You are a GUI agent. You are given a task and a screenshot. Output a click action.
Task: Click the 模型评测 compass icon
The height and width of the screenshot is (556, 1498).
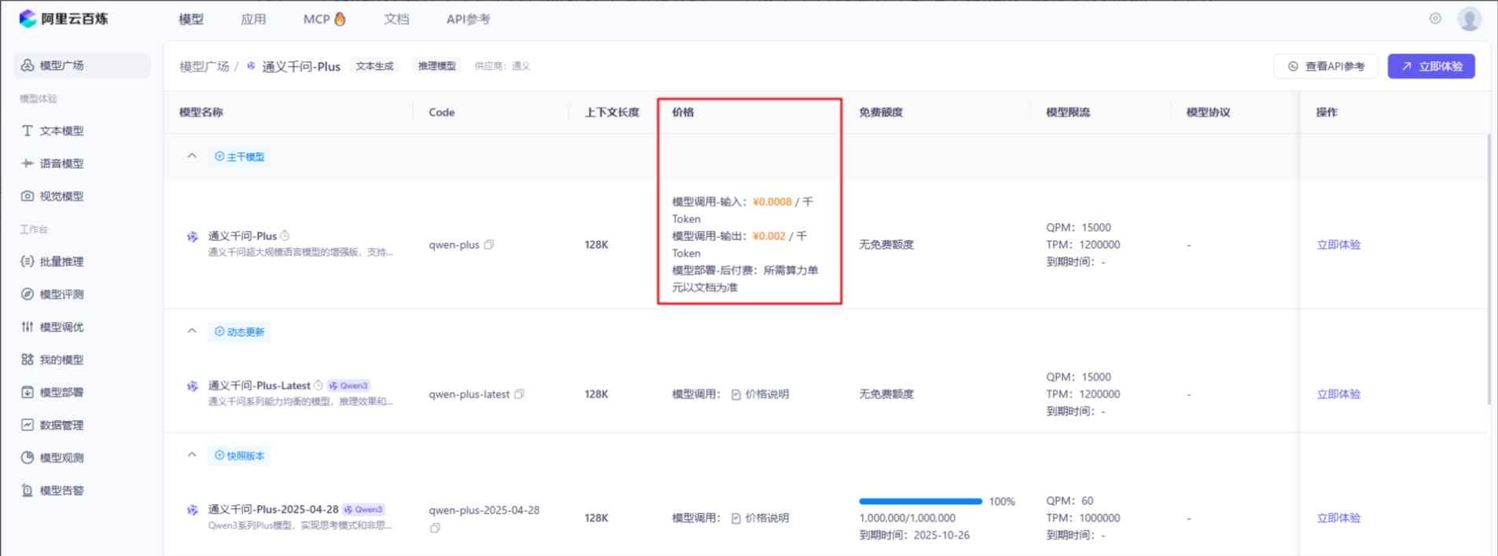(x=28, y=294)
